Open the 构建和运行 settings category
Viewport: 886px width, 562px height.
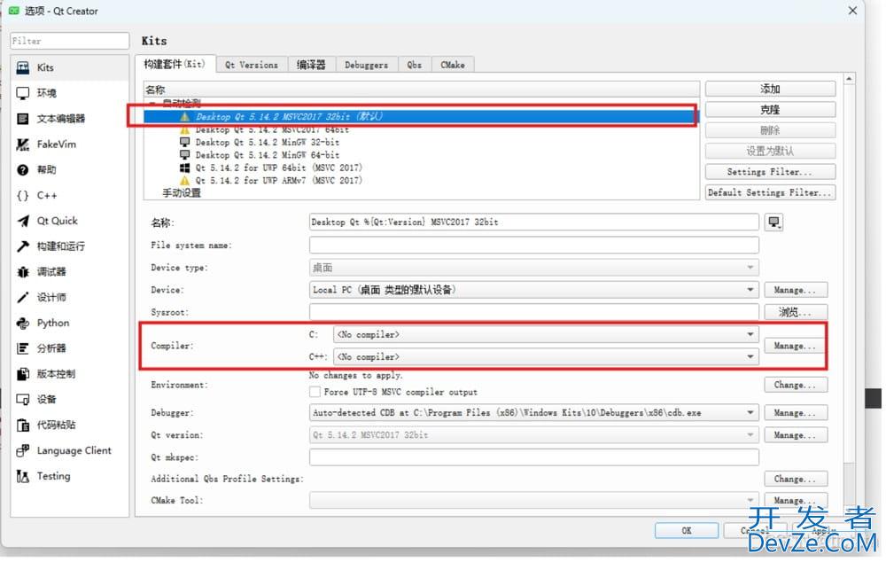[x=70, y=246]
